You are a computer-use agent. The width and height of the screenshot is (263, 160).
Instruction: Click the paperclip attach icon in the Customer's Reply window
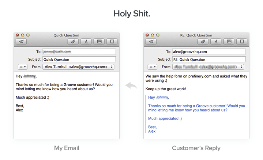[203, 42]
